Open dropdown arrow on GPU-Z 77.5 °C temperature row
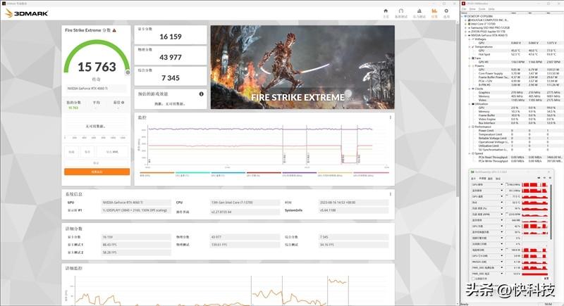This screenshot has width=564, height=306. point(502,196)
